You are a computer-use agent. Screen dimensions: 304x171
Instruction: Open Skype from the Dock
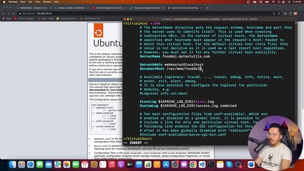[229, 165]
